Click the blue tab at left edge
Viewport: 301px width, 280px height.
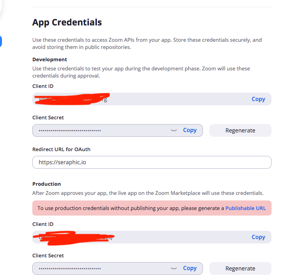[1, 41]
